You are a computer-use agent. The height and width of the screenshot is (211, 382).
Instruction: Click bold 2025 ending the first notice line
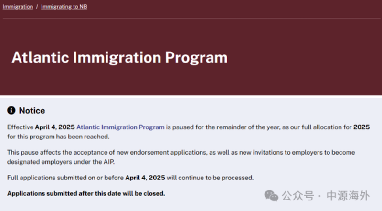[x=361, y=127]
